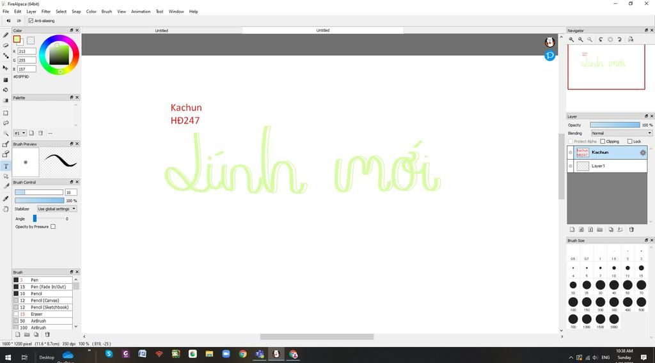655x363 pixels.
Task: Switch to the first Untitled tab
Action: tap(162, 31)
